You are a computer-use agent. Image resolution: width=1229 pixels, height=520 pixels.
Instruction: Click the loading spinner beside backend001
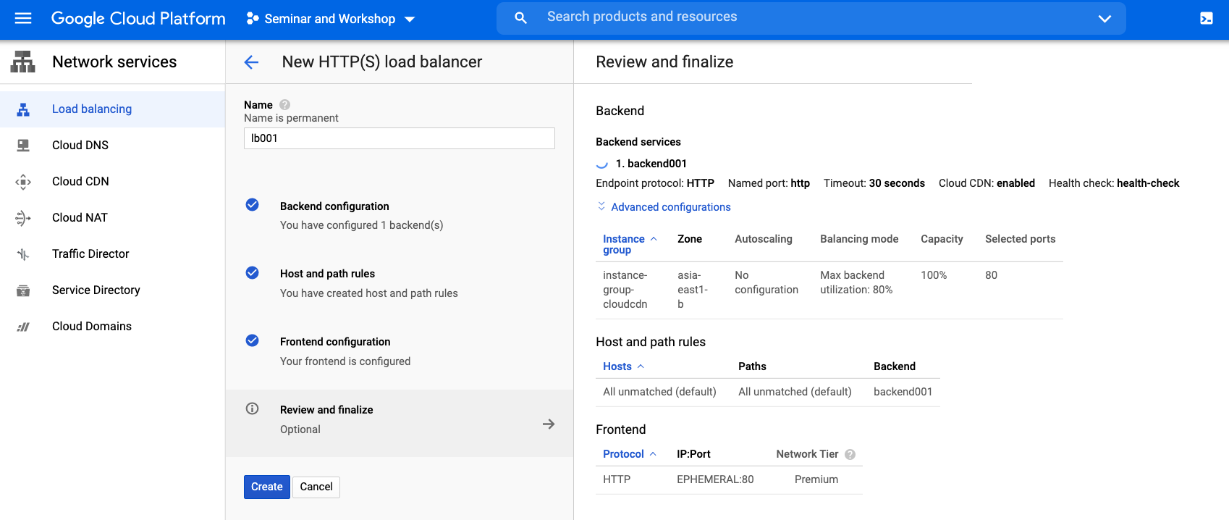click(x=601, y=164)
